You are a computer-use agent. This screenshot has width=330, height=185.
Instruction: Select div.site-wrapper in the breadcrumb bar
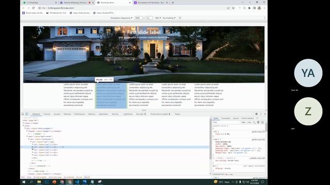point(40,177)
